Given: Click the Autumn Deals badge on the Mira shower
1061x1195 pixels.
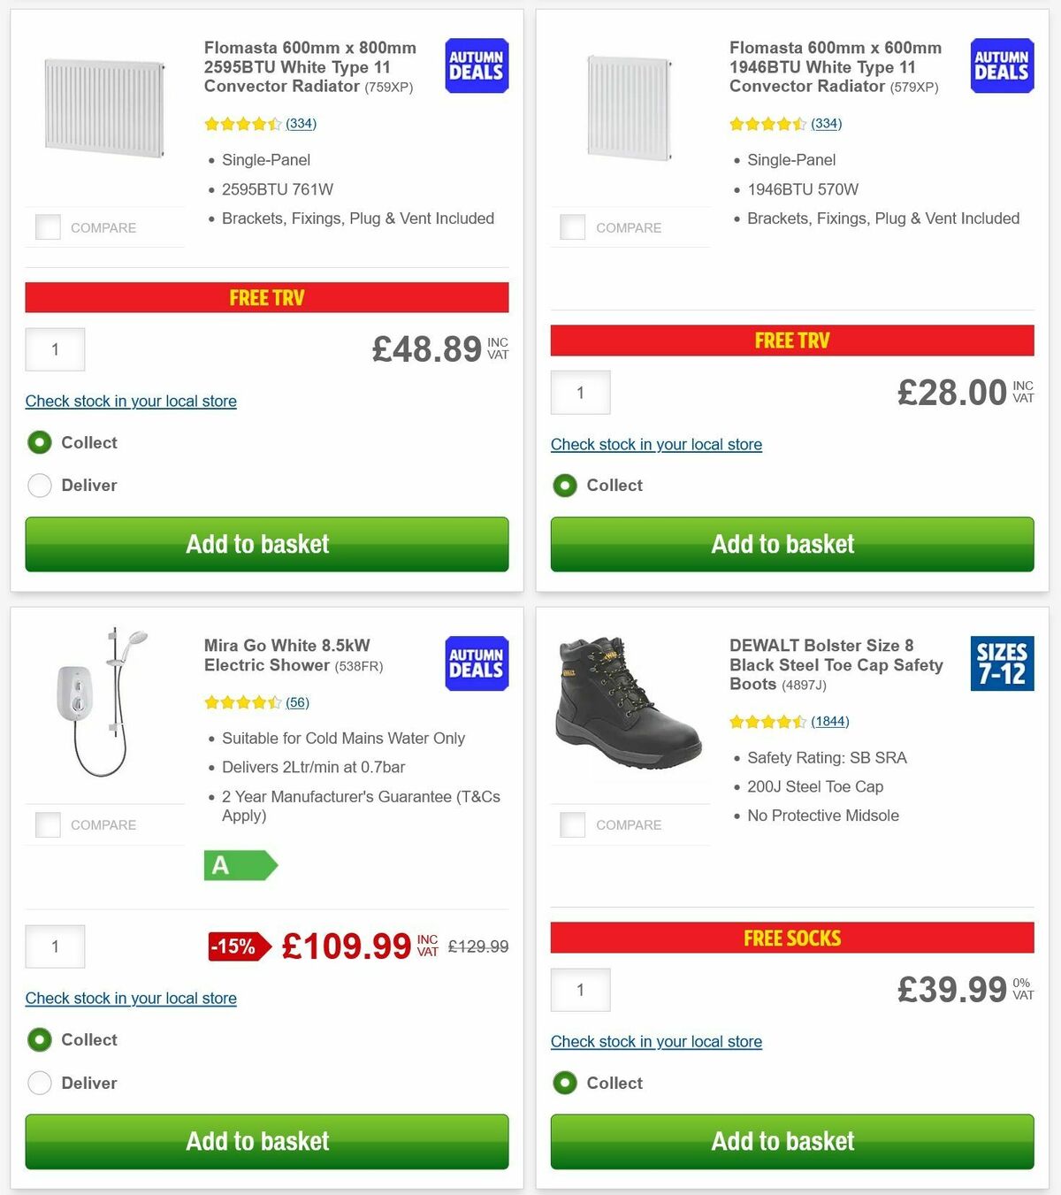Looking at the screenshot, I should click(x=477, y=663).
